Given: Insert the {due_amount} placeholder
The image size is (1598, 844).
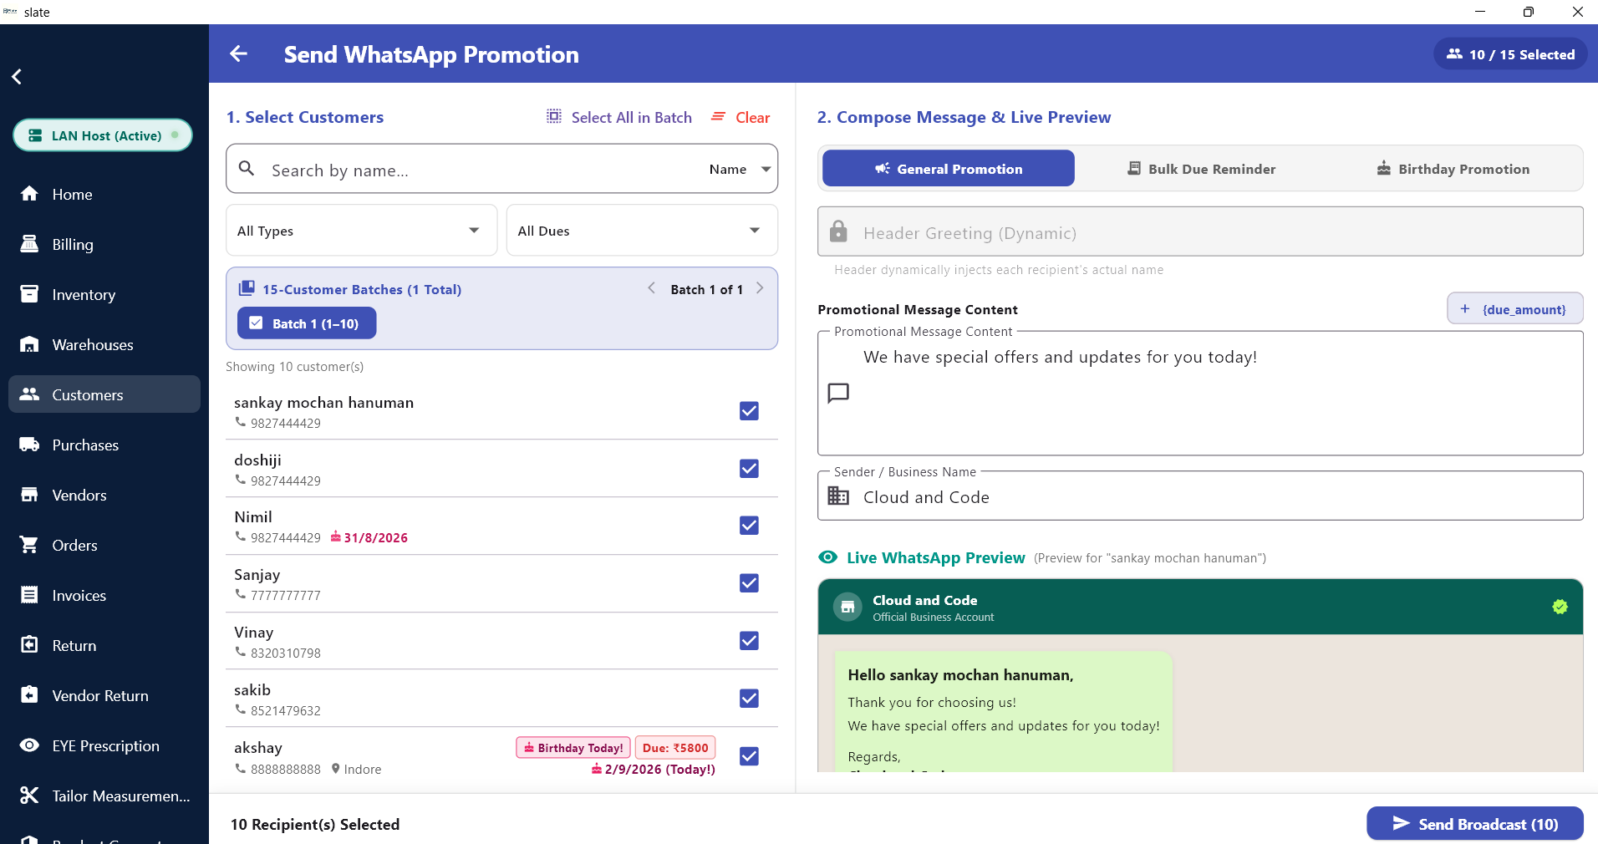Looking at the screenshot, I should pos(1515,309).
